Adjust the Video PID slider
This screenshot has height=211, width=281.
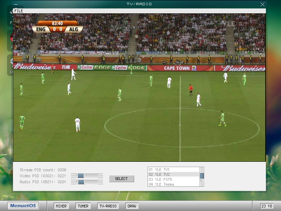click(81, 175)
